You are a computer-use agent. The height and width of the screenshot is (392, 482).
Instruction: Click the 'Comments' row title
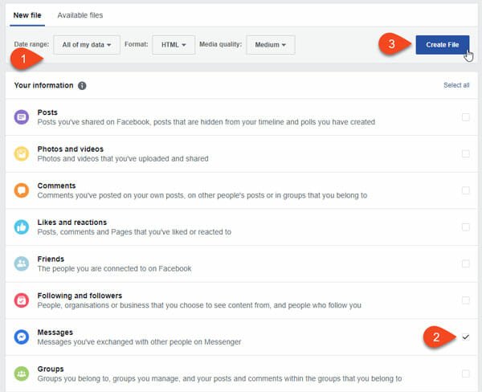(x=56, y=186)
